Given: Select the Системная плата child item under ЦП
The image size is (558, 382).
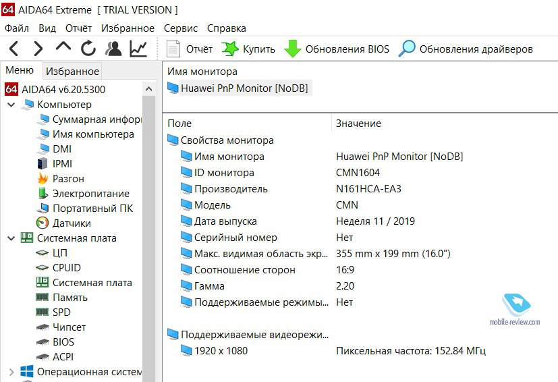Looking at the screenshot, I should click(84, 283).
